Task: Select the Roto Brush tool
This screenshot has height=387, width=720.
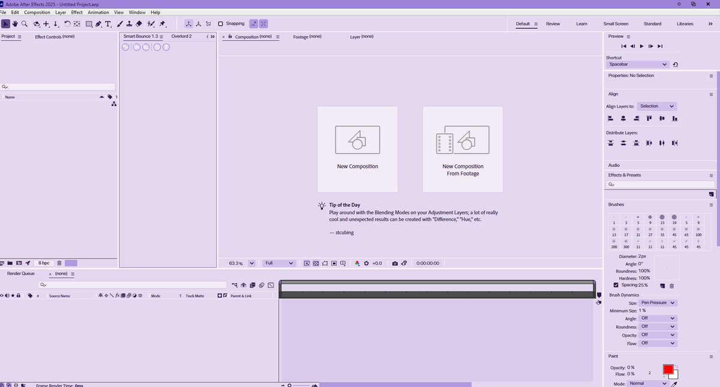Action: pos(151,24)
